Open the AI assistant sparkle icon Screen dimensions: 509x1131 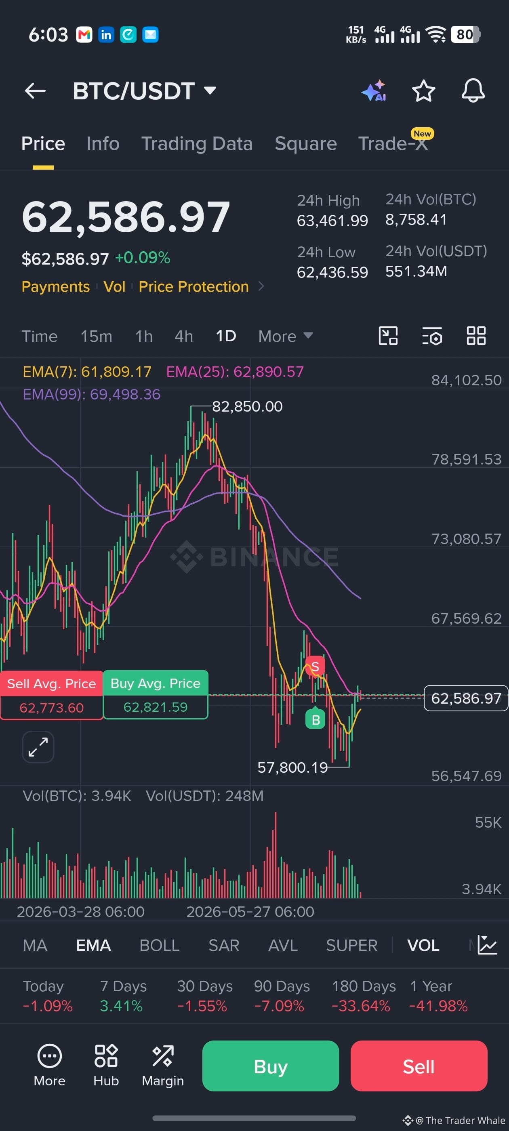point(374,91)
